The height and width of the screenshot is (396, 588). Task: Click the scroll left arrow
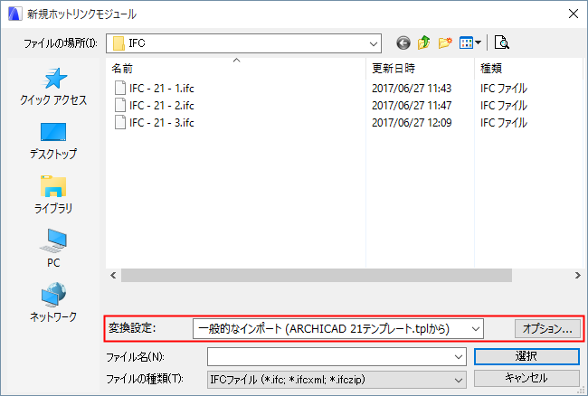click(x=113, y=276)
